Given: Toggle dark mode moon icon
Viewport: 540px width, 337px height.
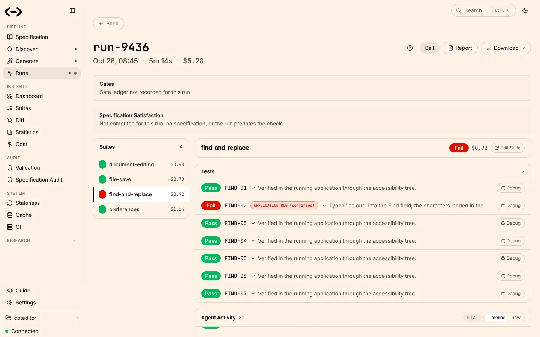Looking at the screenshot, I should click(525, 10).
